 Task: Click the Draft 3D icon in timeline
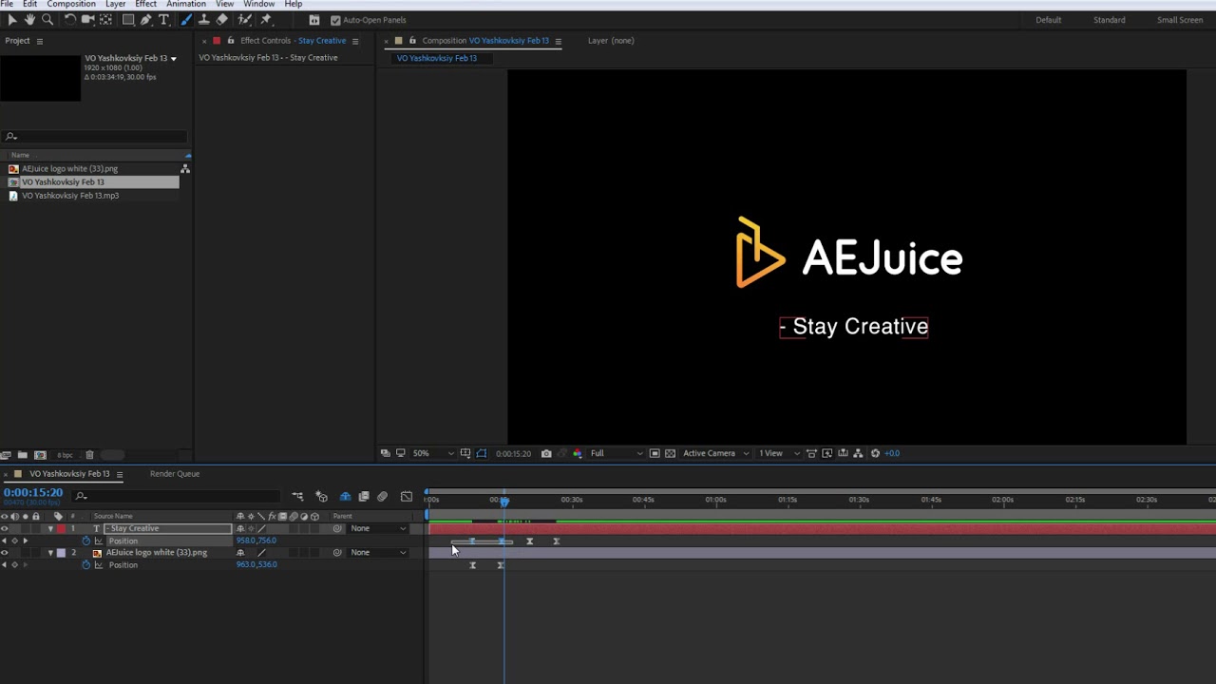[321, 497]
